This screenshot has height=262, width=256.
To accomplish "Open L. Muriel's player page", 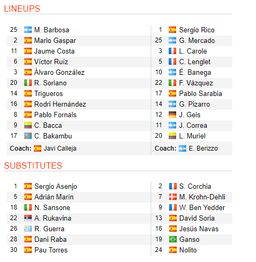I will 193,136.
